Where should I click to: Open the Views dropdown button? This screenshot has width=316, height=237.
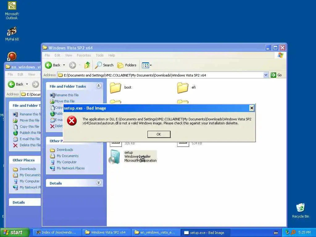pos(147,65)
